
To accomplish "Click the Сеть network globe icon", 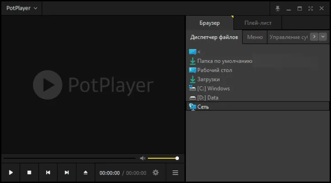I will (x=192, y=107).
